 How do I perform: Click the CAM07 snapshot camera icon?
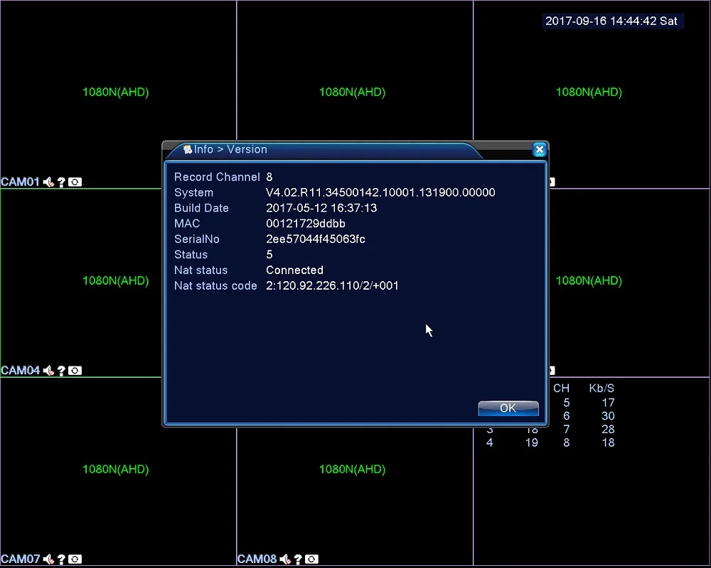click(x=75, y=559)
